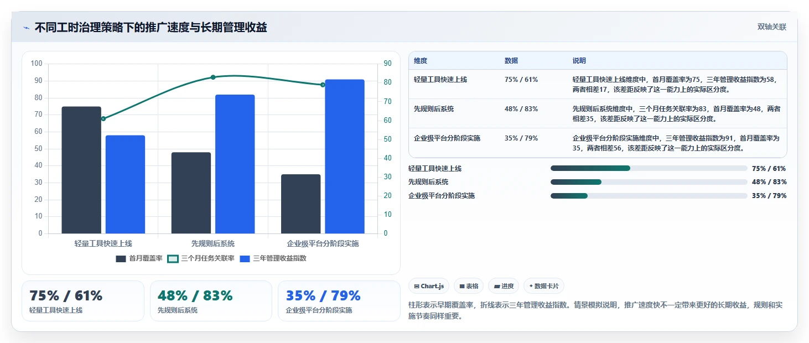Click the blue bar for 先规则后系统
This screenshot has height=343, width=809.
235,164
